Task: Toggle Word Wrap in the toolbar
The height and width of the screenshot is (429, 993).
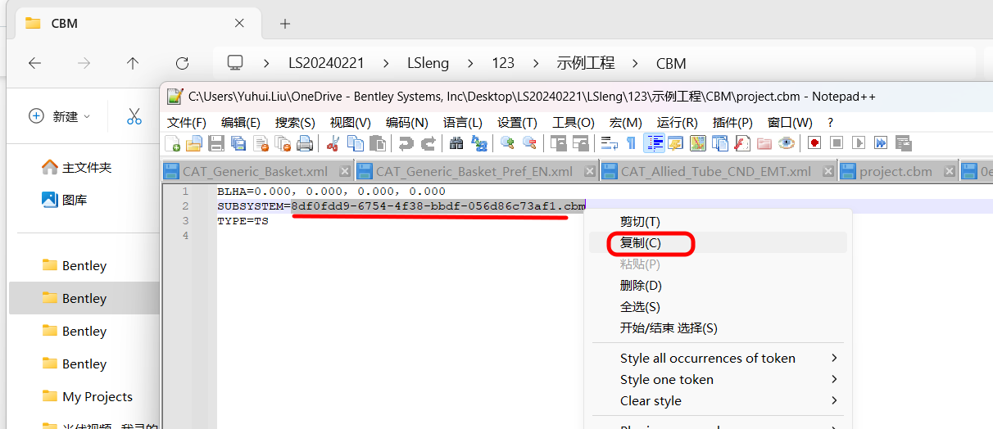Action: [609, 143]
